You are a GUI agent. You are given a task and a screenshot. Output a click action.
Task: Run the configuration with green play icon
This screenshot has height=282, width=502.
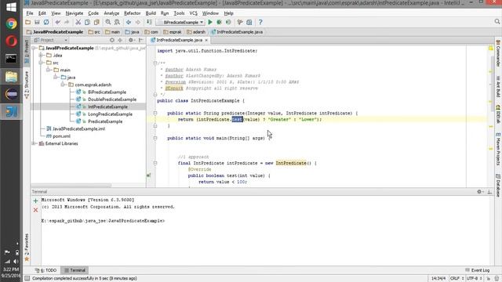pyautogui.click(x=210, y=22)
